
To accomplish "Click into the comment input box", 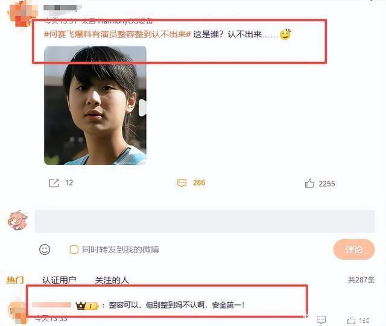I will tap(204, 221).
